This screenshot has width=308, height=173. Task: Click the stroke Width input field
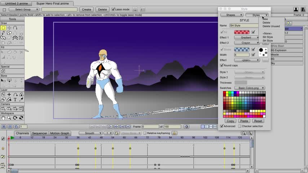pos(242,55)
